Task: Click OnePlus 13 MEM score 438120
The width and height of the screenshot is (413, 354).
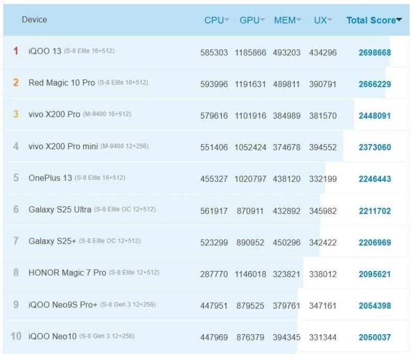Action: click(x=286, y=179)
